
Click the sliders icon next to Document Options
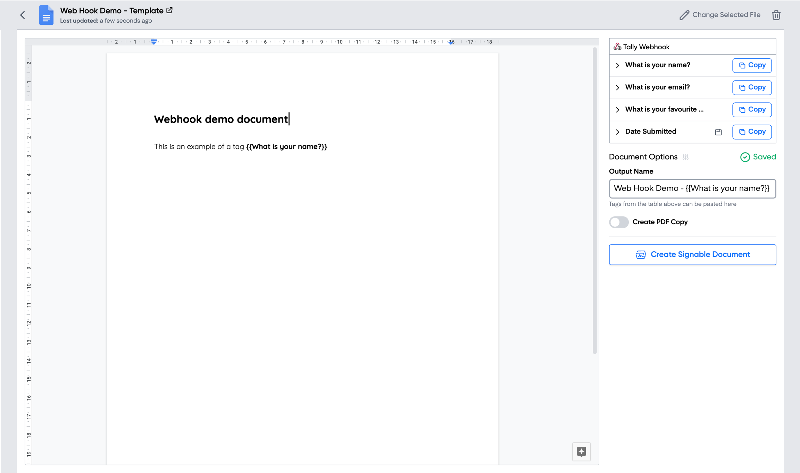coord(686,157)
